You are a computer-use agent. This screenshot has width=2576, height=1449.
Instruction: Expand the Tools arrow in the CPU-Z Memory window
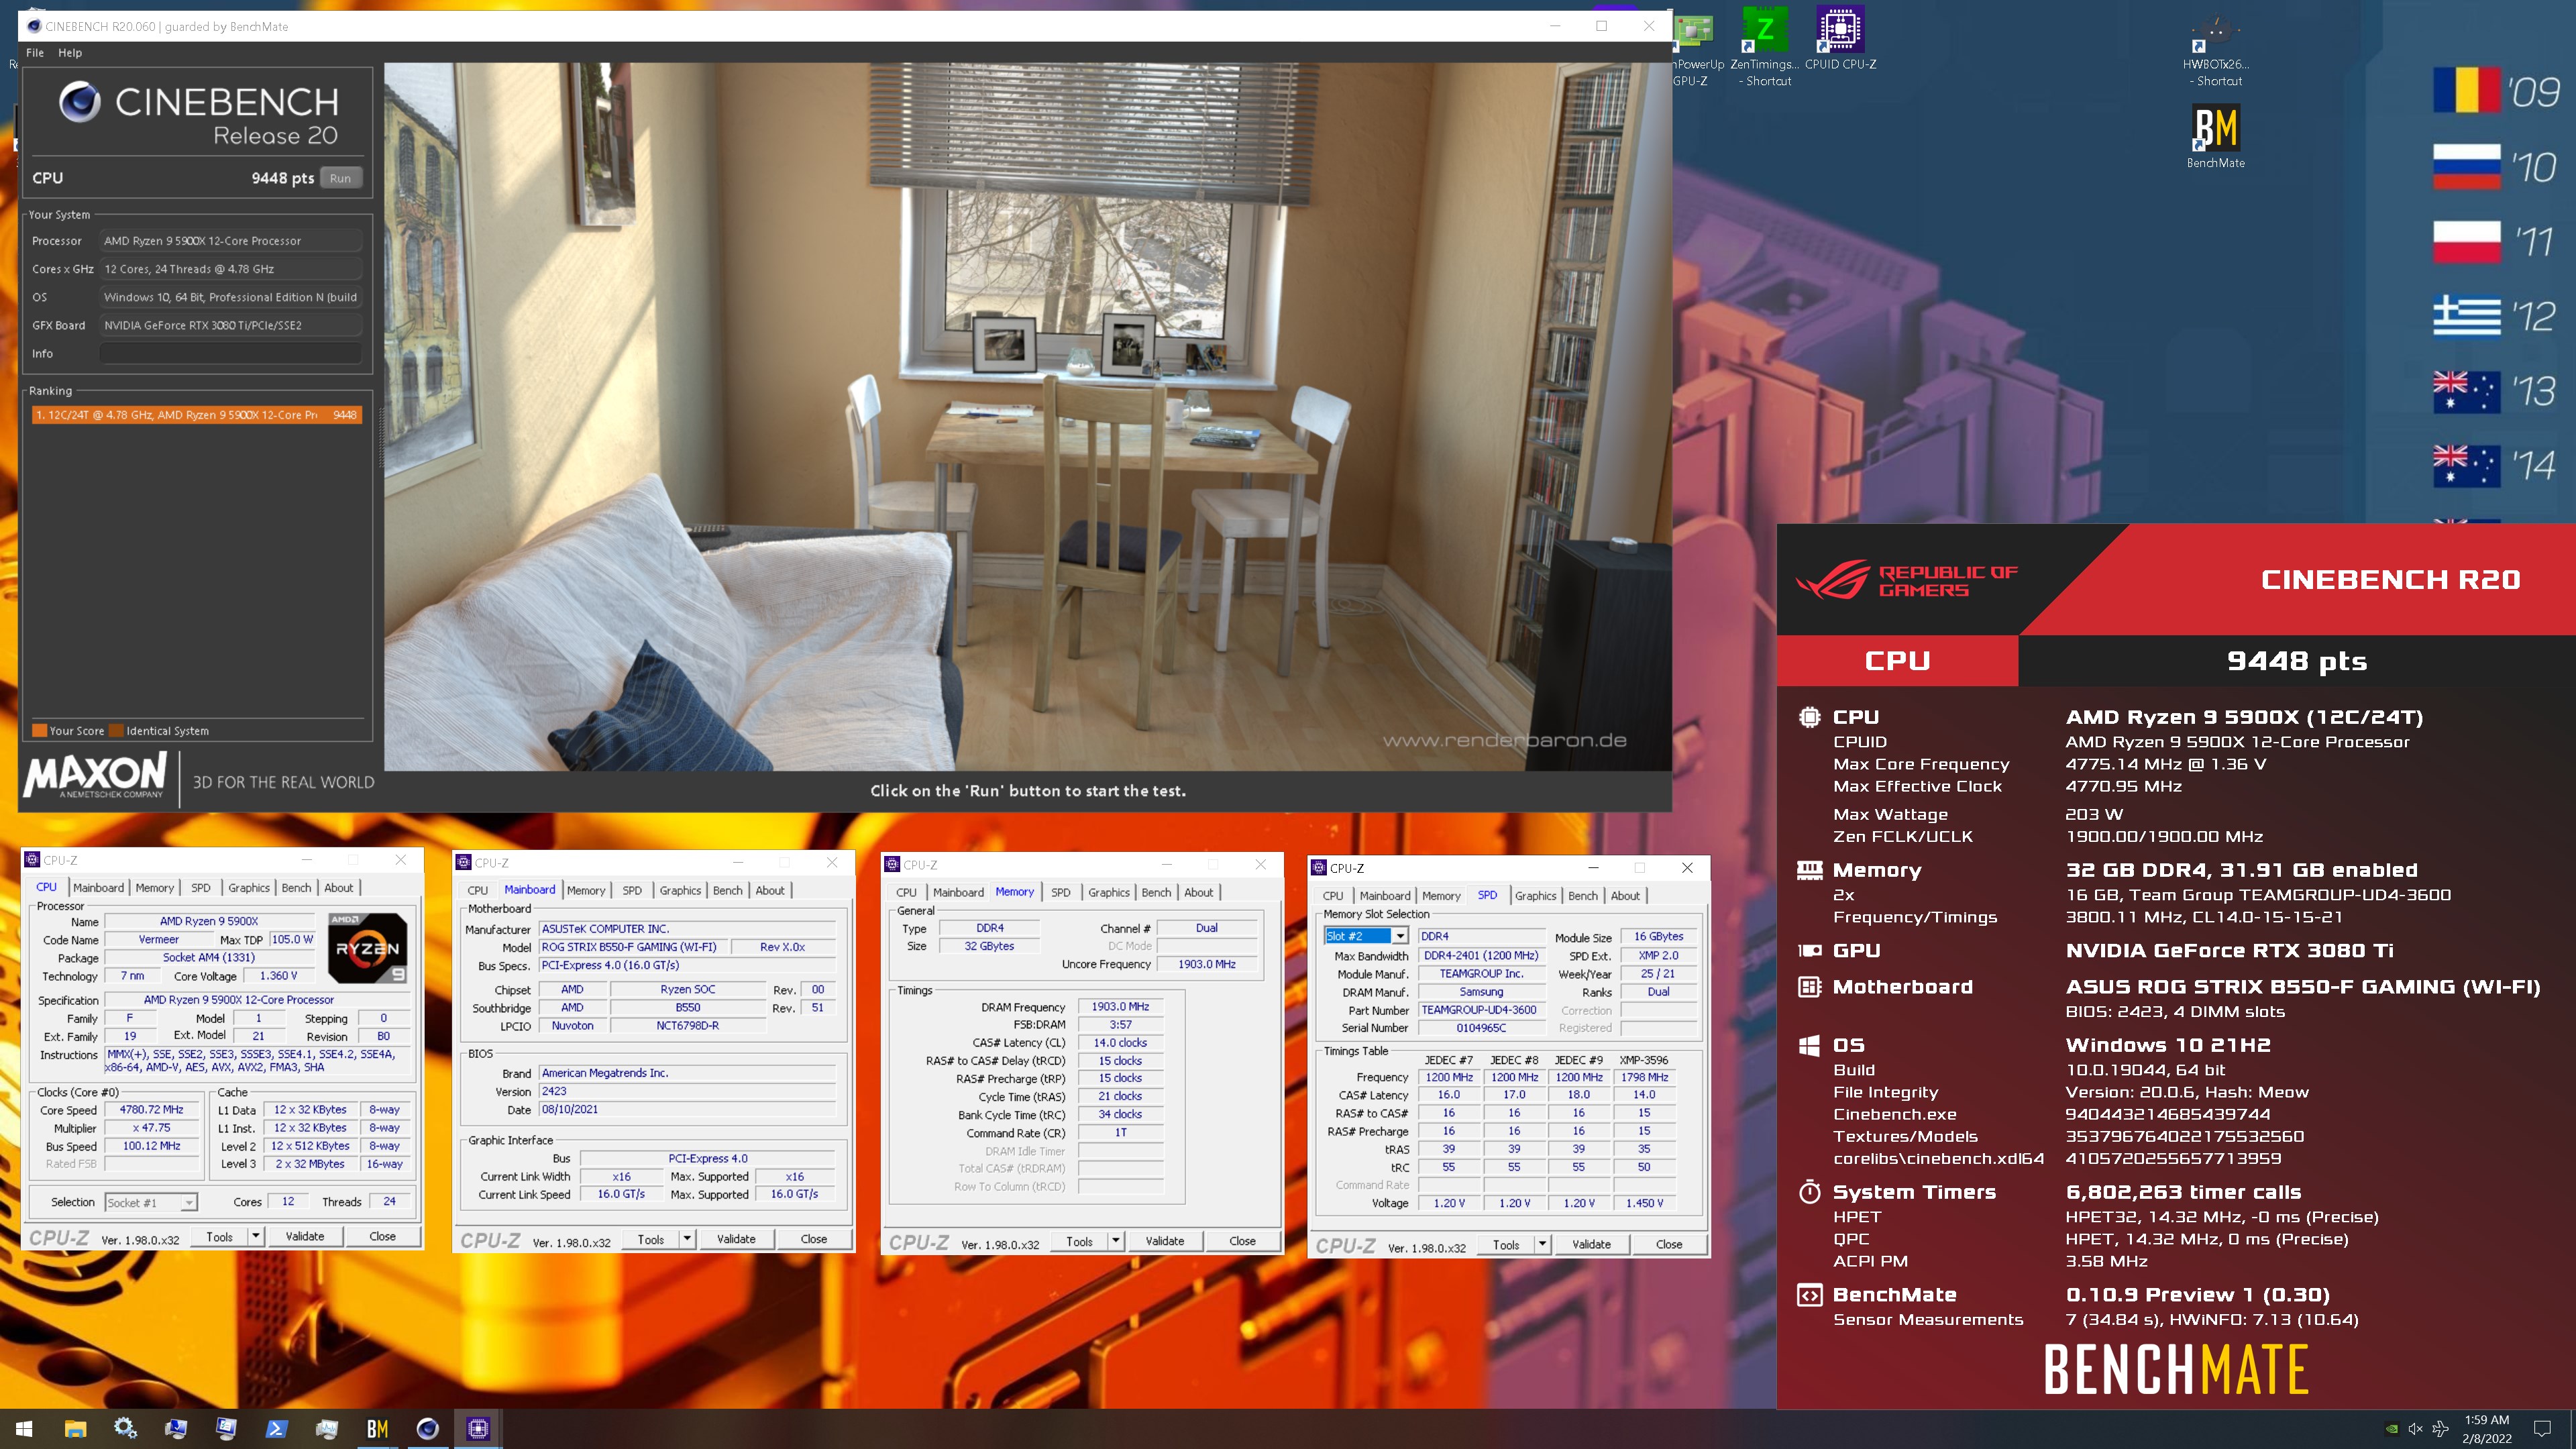pyautogui.click(x=1116, y=1241)
